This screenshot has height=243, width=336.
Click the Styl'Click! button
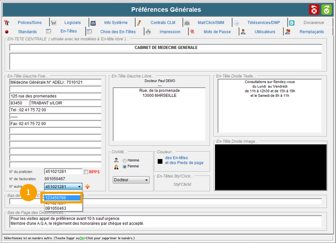point(182,184)
